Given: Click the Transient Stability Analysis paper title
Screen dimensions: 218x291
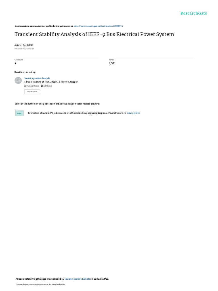Looking at the screenshot, I should [x=94, y=34].
